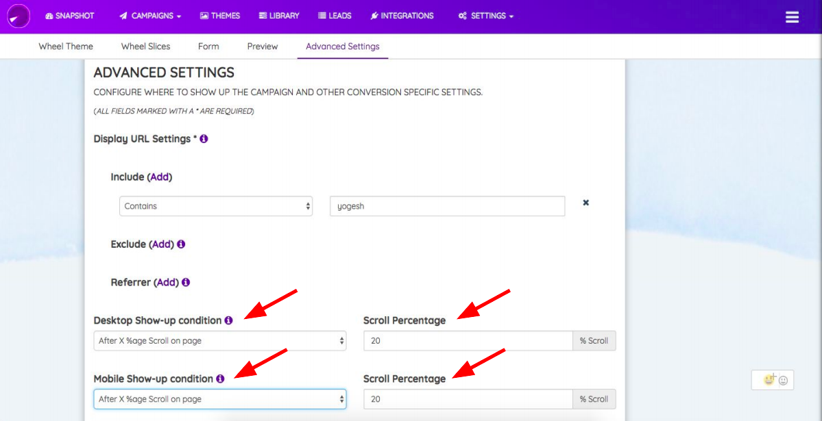
Task: Click info icon beside Display URL Settings
Action: (x=204, y=139)
